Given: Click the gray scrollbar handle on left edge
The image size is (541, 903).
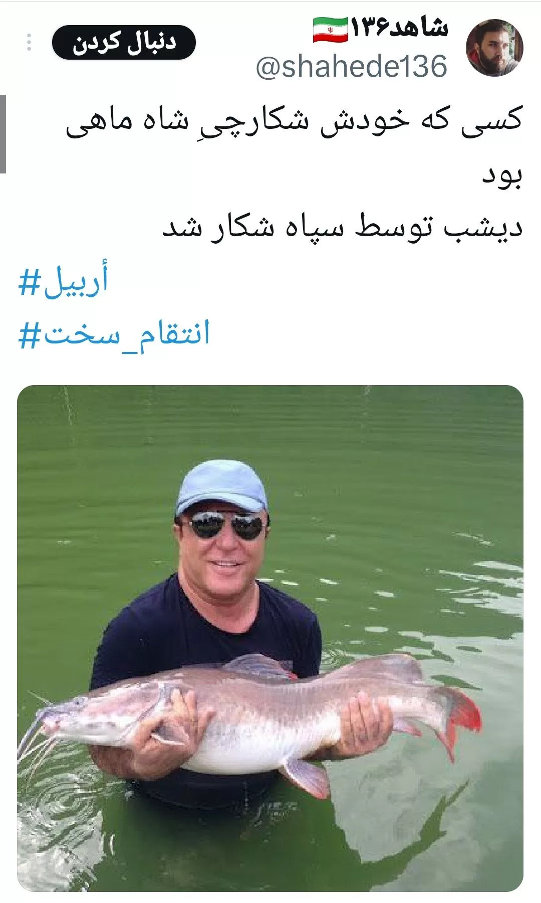Looking at the screenshot, I should (3, 134).
